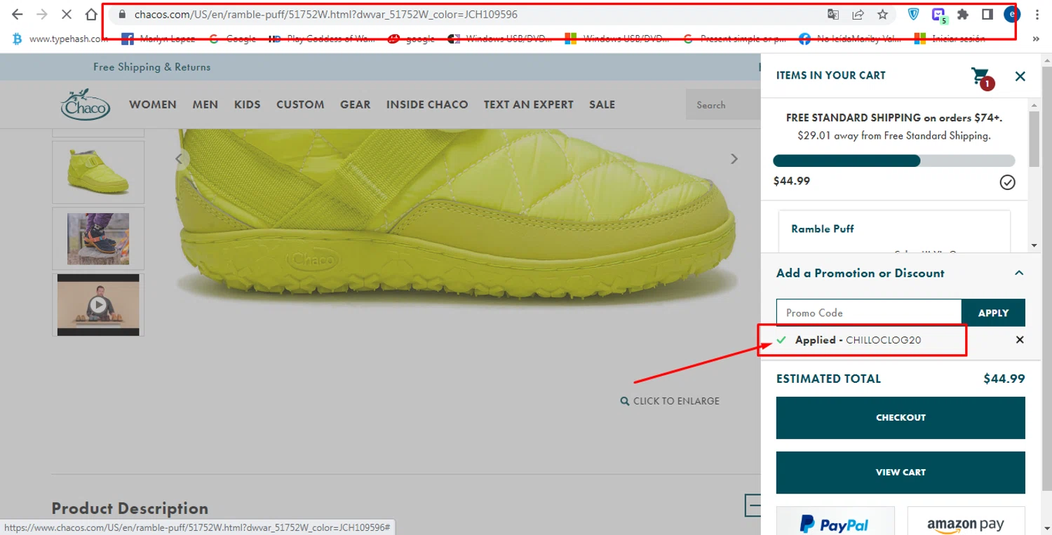Viewport: 1052px width, 535px height.
Task: Open TEXT AN EXPERT
Action: pyautogui.click(x=529, y=104)
